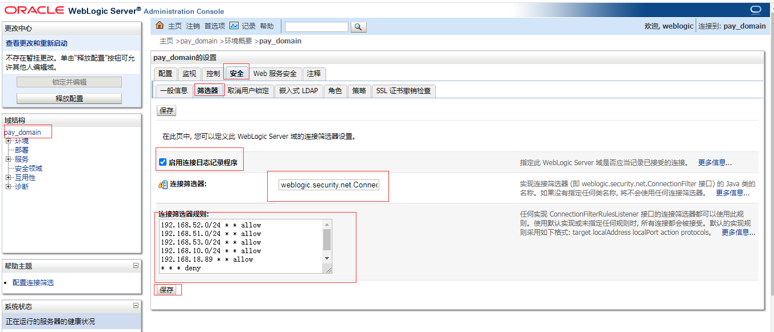
Task: Open 帮助 in the toolbar
Action: point(267,26)
